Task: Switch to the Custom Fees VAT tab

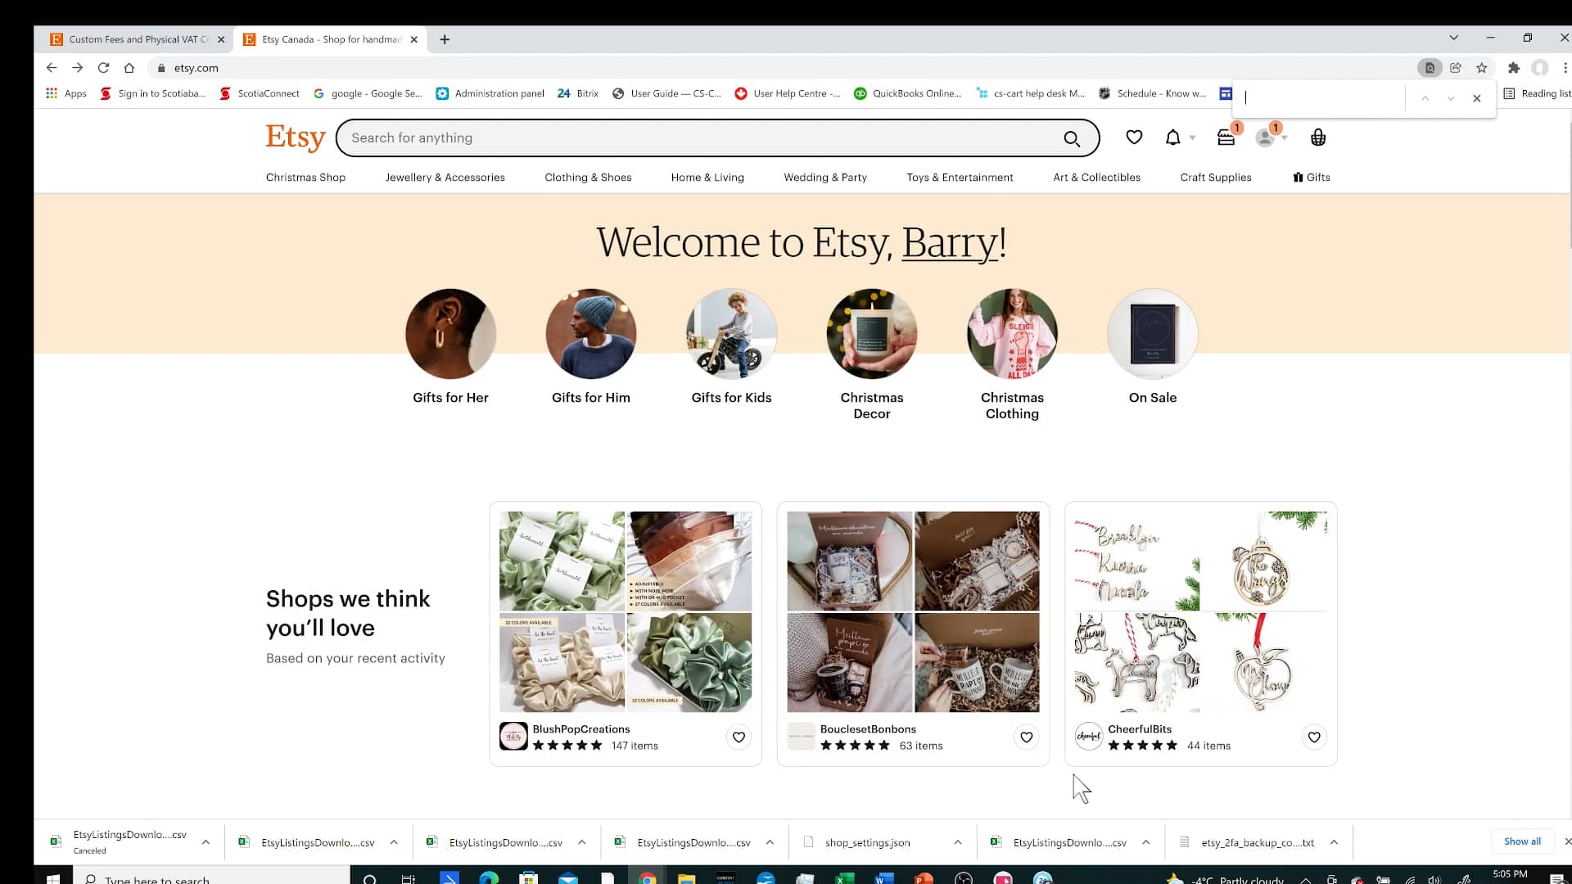Action: click(133, 38)
